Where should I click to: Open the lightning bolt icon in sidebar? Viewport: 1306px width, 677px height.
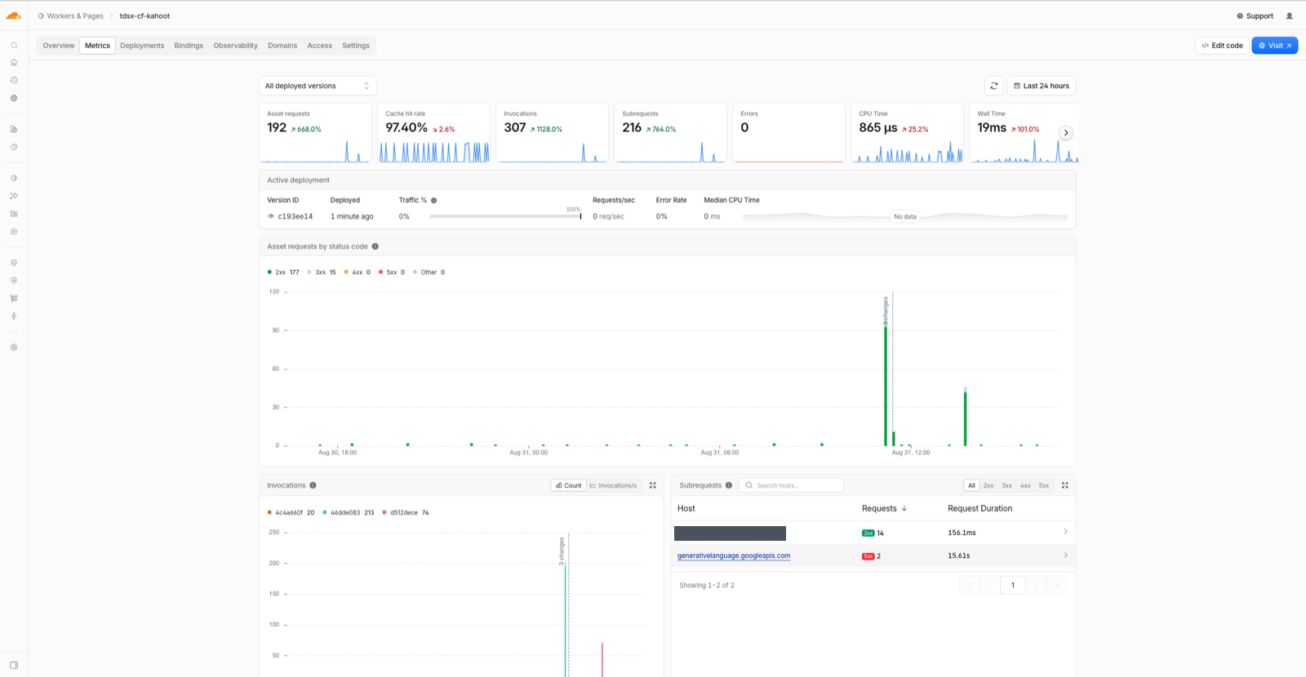point(14,316)
